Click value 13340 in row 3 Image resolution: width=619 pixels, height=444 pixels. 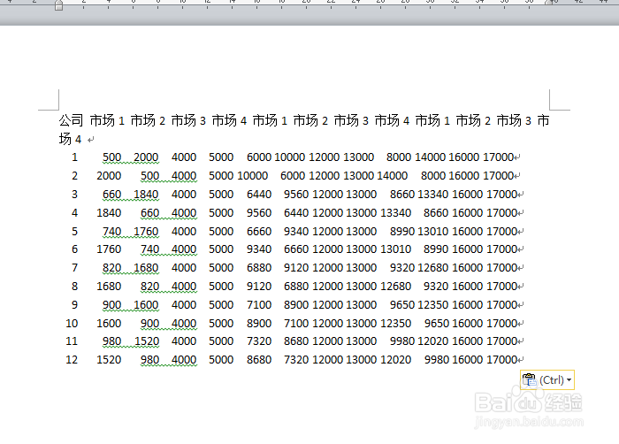[433, 195]
